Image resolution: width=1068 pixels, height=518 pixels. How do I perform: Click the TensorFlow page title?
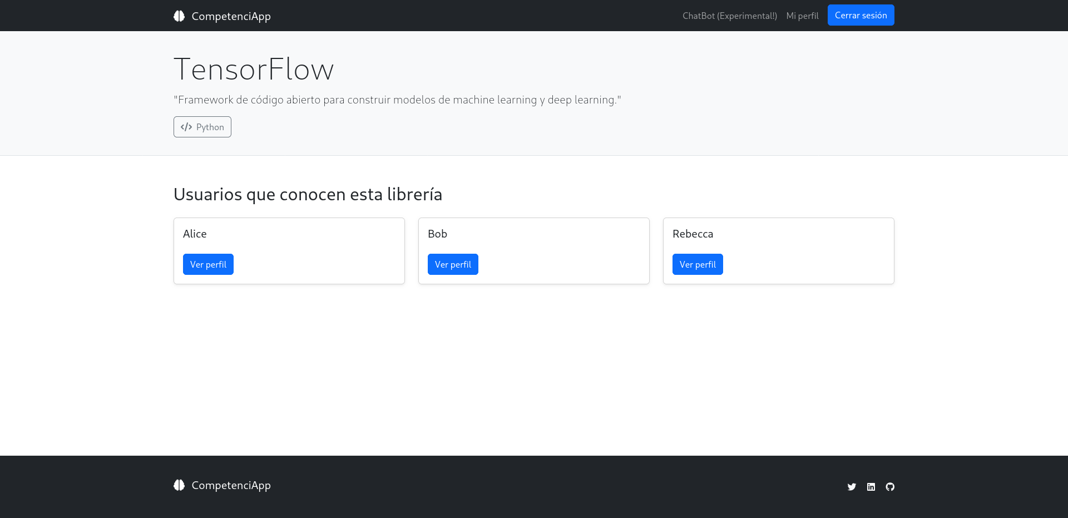(254, 69)
